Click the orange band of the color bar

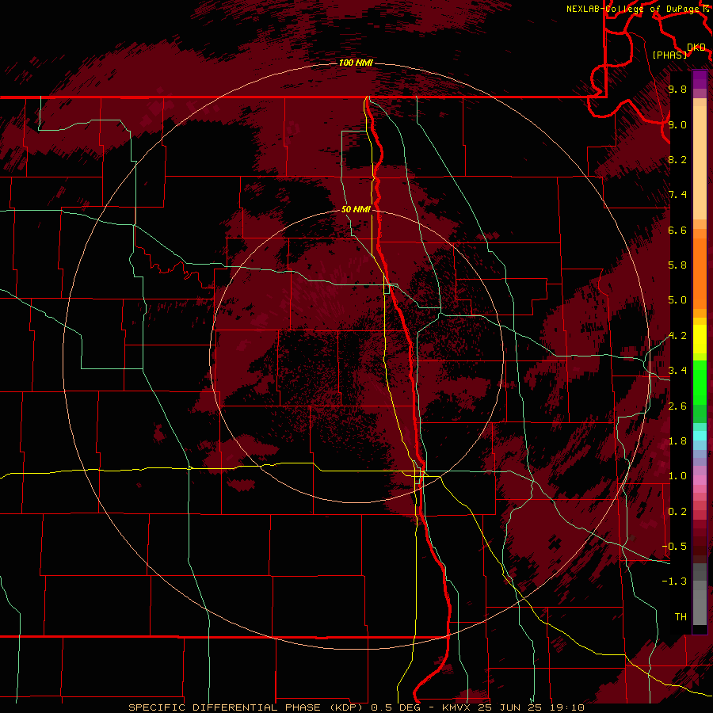click(x=700, y=274)
